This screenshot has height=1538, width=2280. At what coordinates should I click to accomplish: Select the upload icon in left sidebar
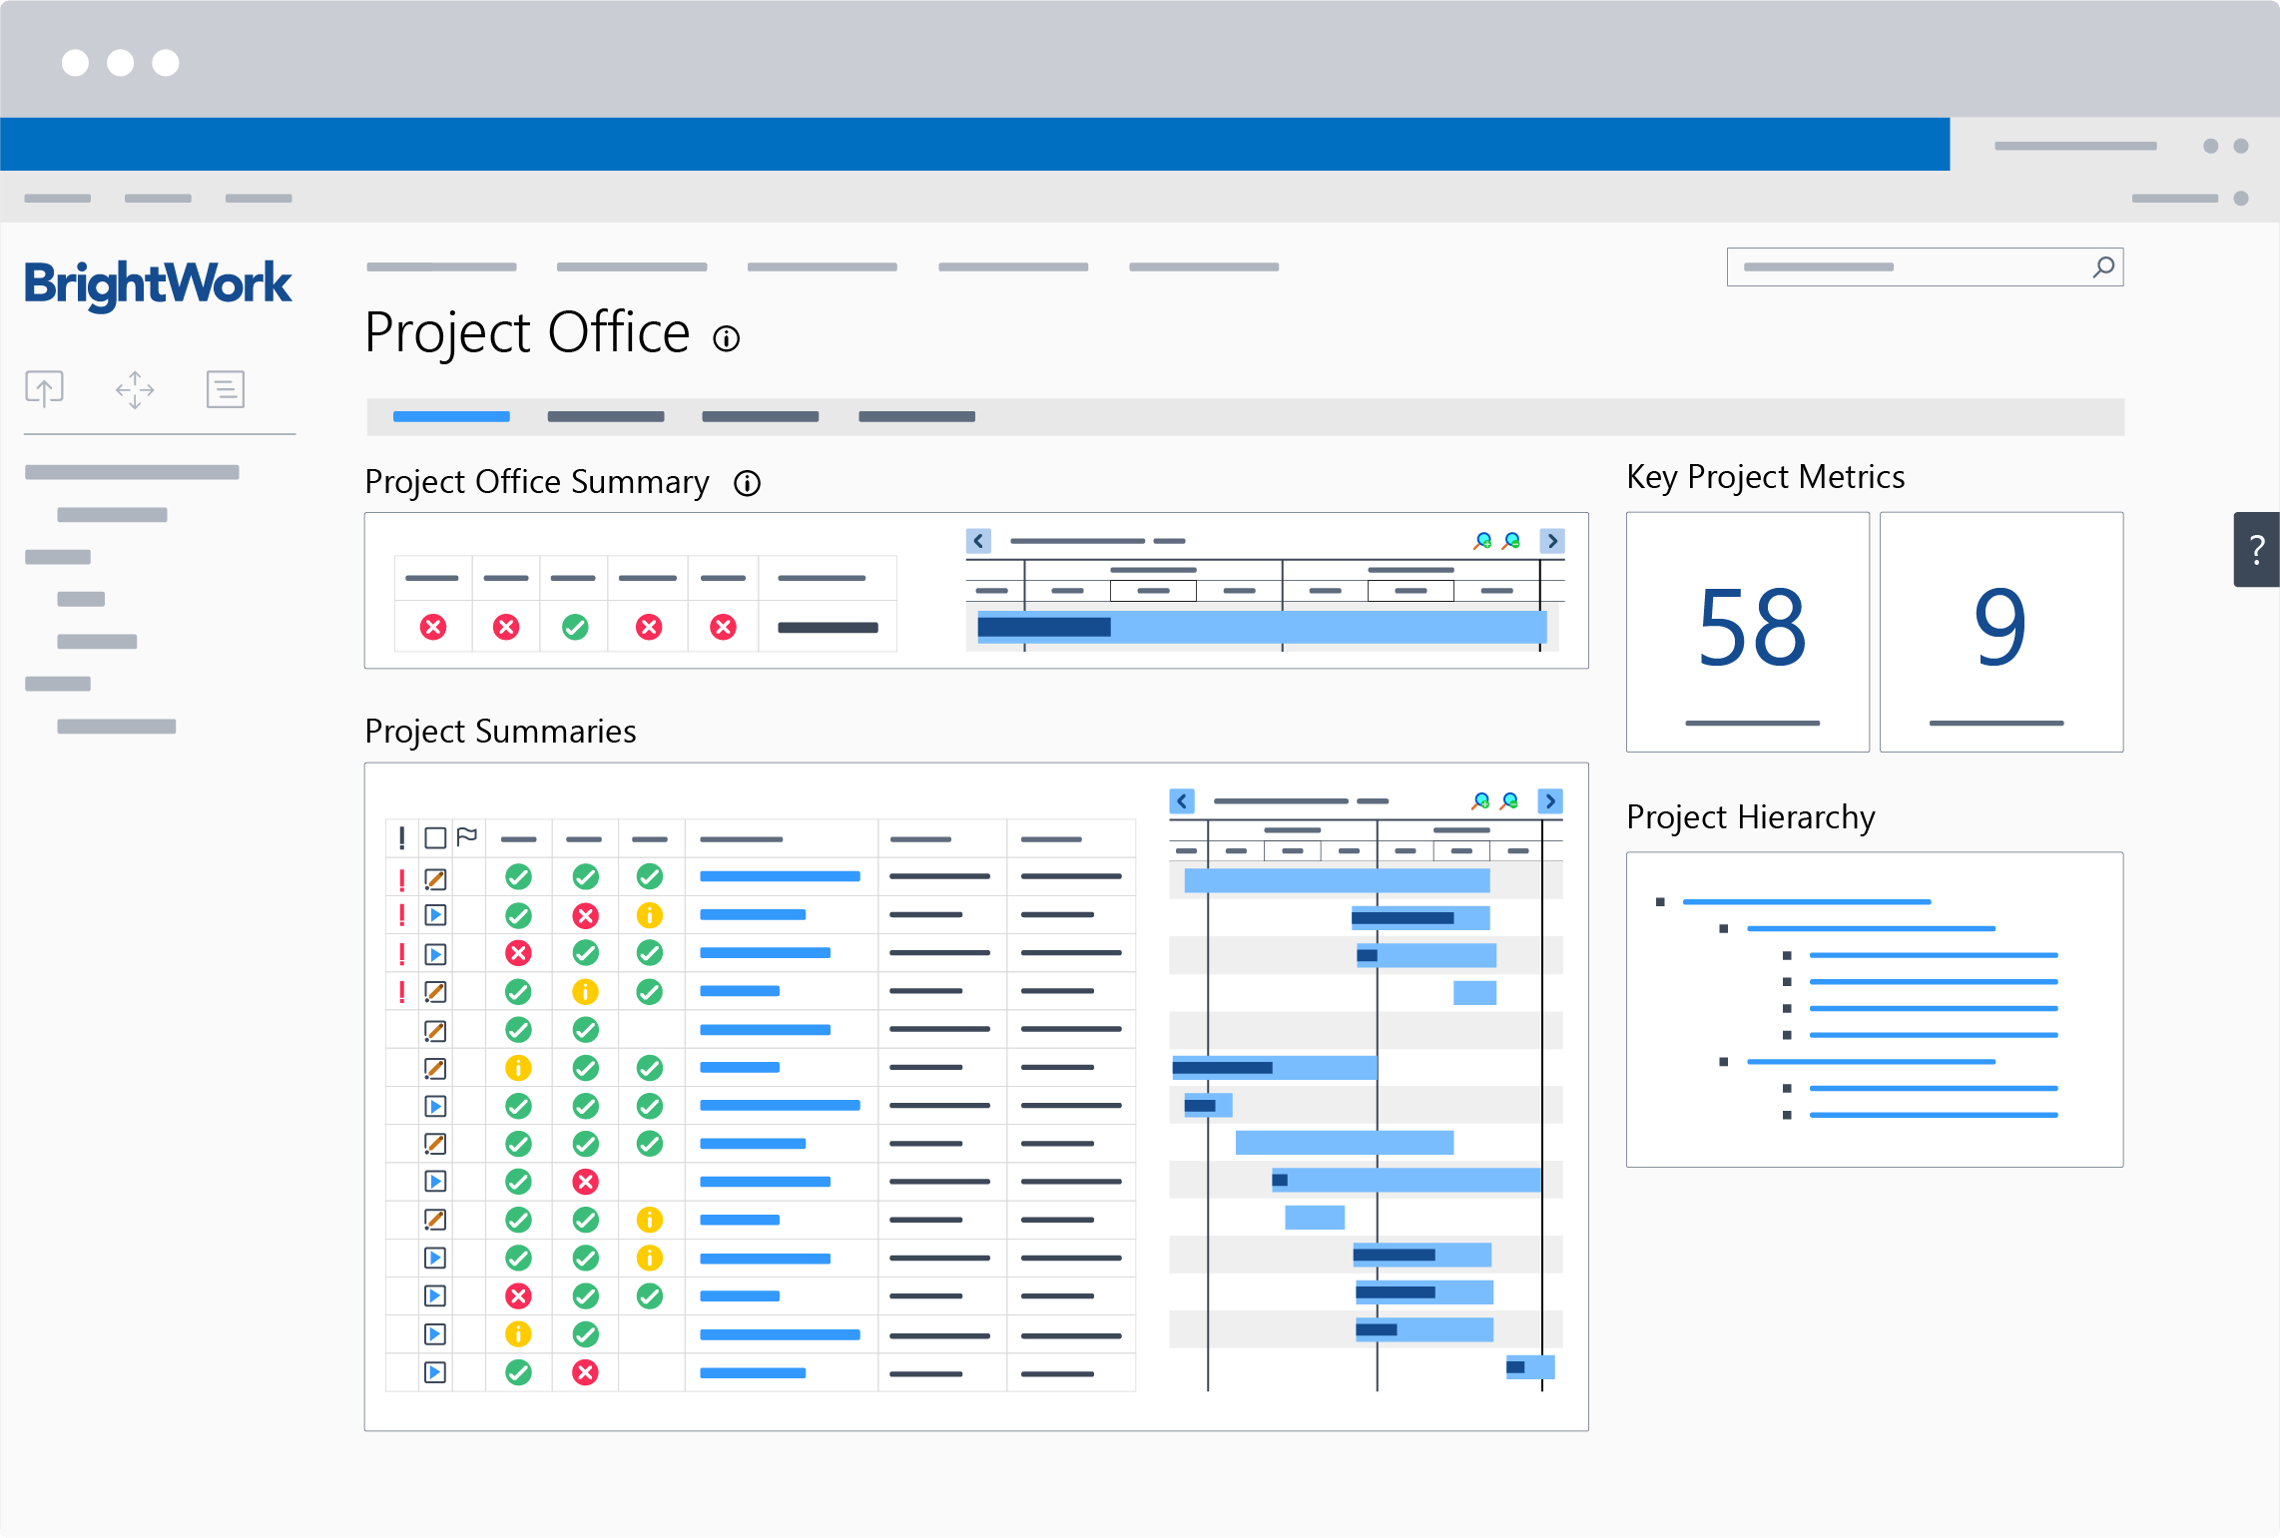point(44,388)
